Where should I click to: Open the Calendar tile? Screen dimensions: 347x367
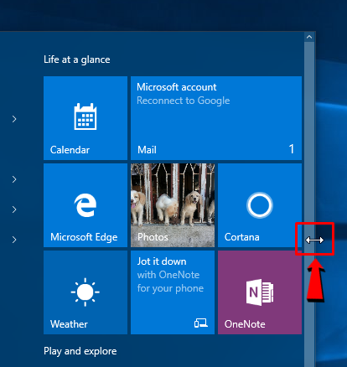coord(85,118)
